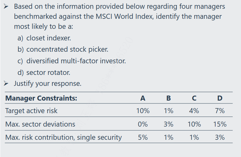Screen dimensions: 241x157
Task: Click the arrow bullet before "Based on"
Action: click(7, 6)
